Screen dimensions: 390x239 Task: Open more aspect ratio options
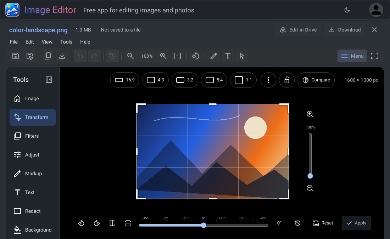coord(268,80)
